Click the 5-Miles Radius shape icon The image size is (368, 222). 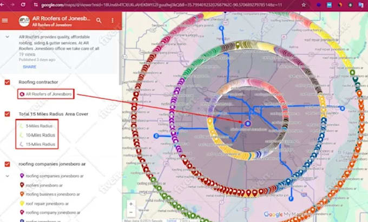(x=21, y=126)
